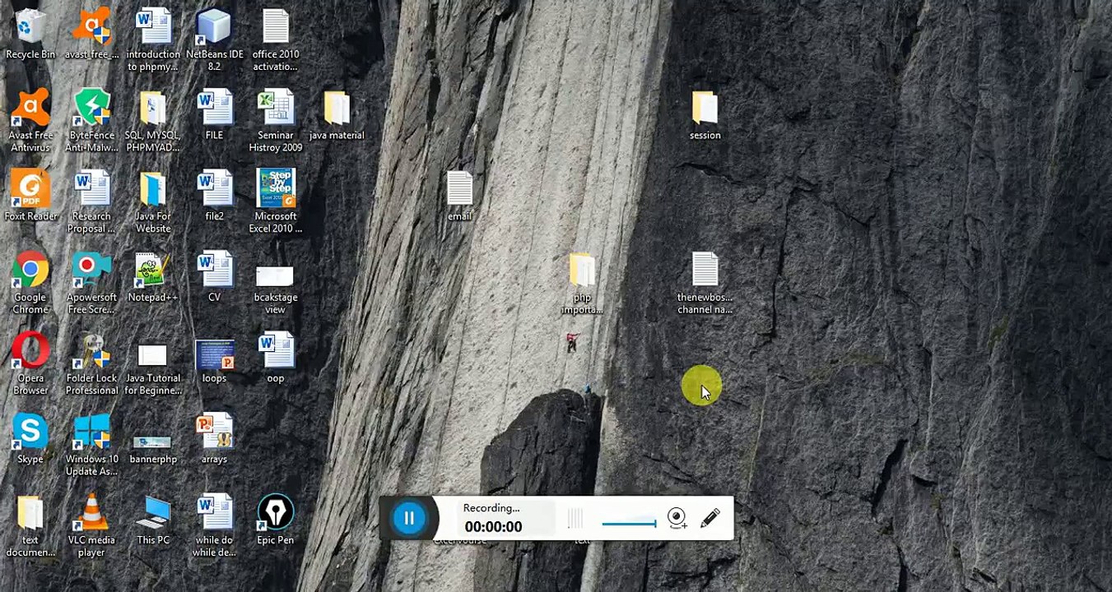Select the Opera Browser icon
The width and height of the screenshot is (1112, 592).
(x=30, y=358)
